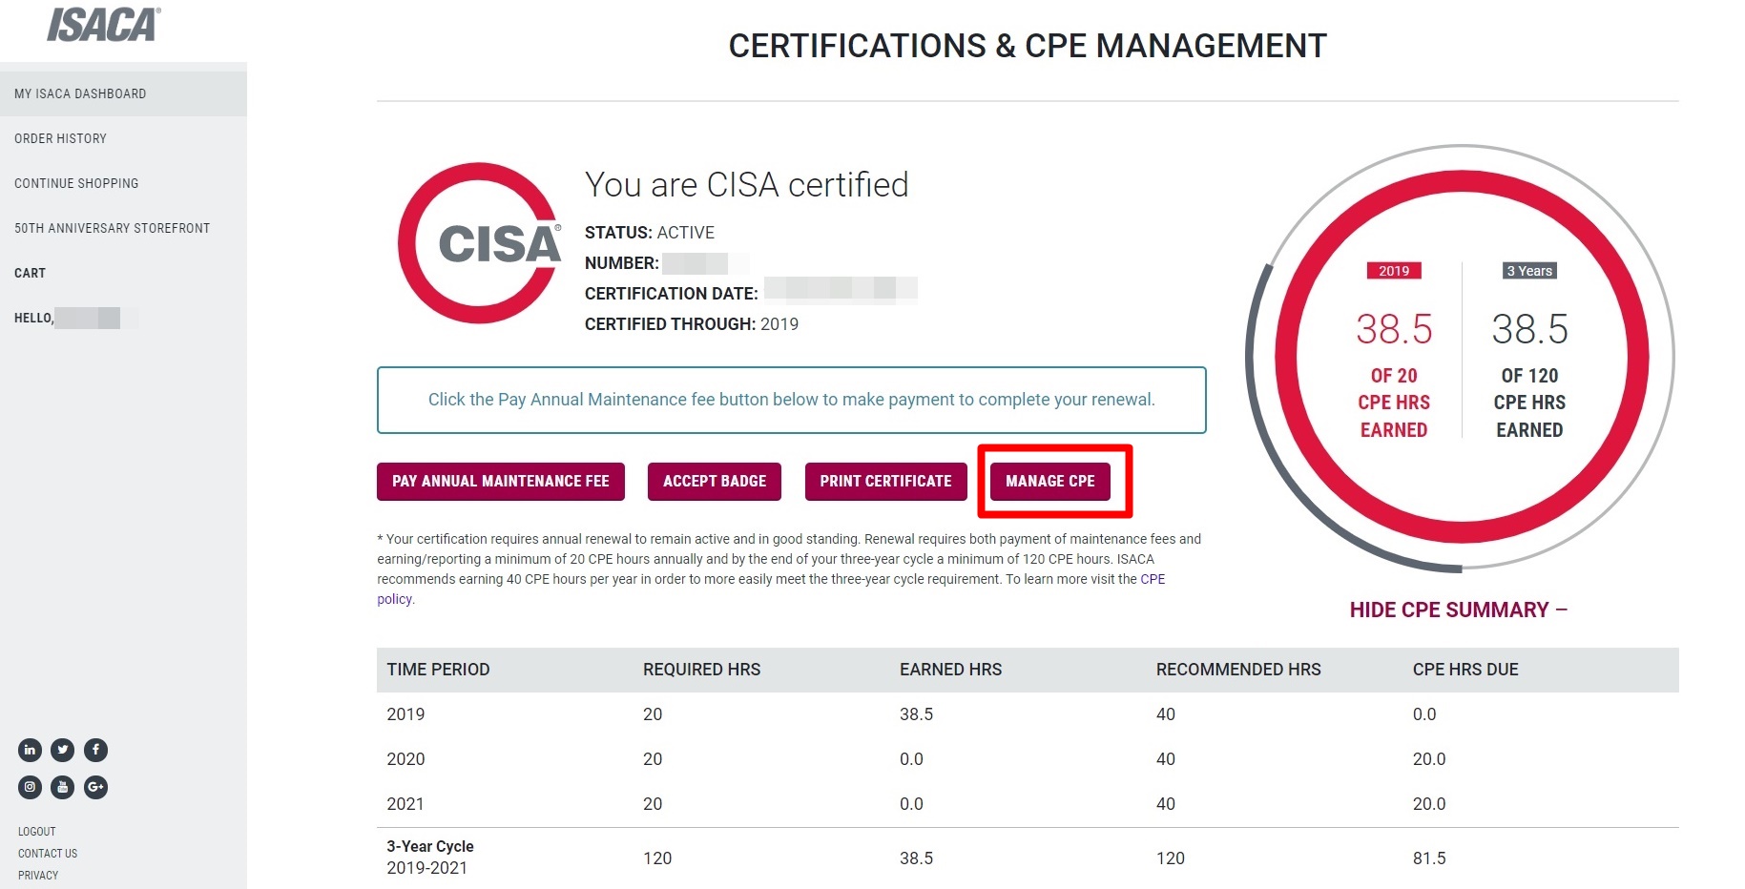View the Cart
This screenshot has height=889, width=1745.
click(x=30, y=273)
